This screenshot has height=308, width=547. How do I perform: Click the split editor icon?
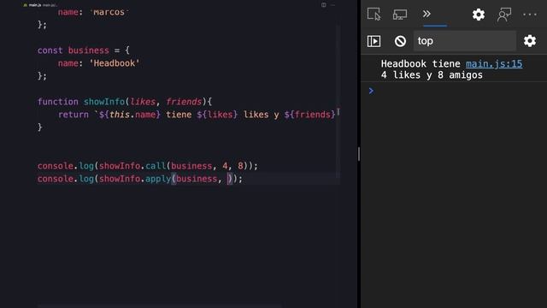[x=324, y=5]
